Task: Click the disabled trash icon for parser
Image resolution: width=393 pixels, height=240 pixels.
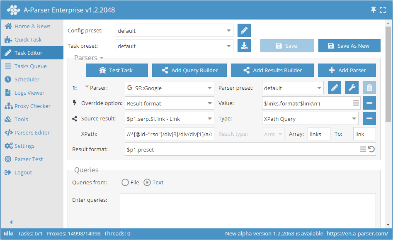Action: pos(369,88)
